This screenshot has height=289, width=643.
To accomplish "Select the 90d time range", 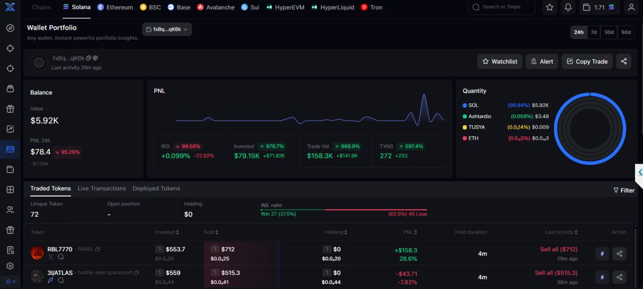I will click(626, 32).
